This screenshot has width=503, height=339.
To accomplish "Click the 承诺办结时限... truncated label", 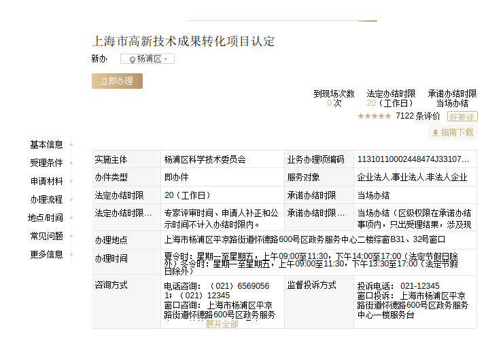I will tap(316, 213).
